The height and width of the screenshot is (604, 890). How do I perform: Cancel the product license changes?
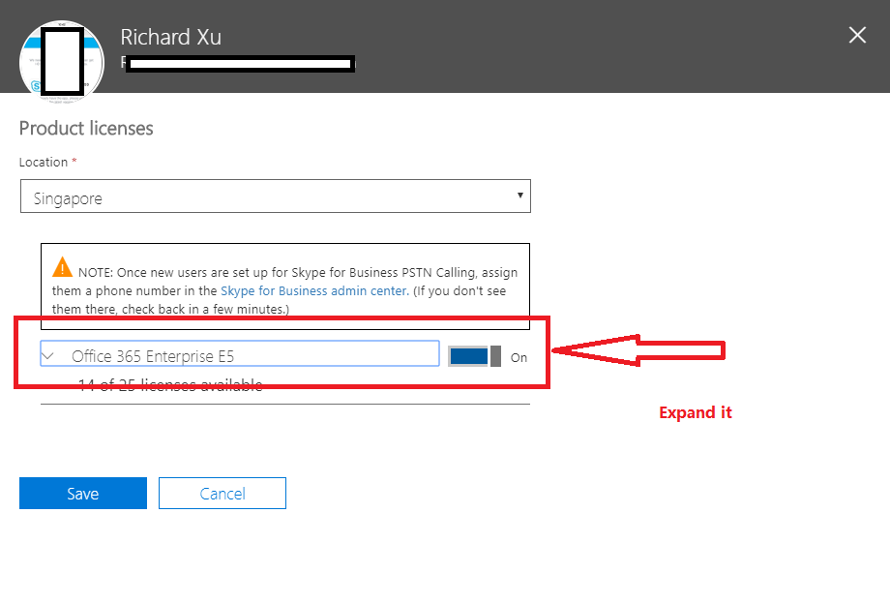coord(222,494)
